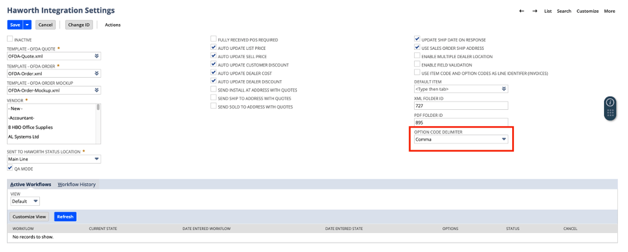
Task: Uncheck Auto Update Customer Discount
Action: (213, 64)
